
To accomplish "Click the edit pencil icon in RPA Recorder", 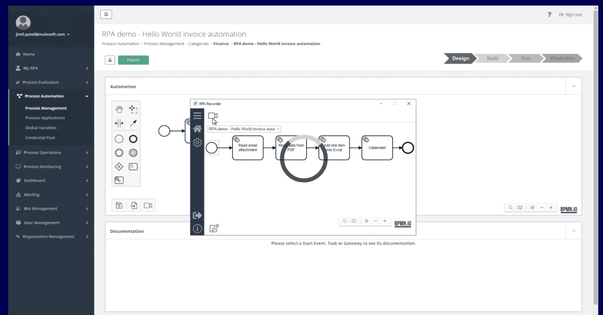I will (214, 228).
